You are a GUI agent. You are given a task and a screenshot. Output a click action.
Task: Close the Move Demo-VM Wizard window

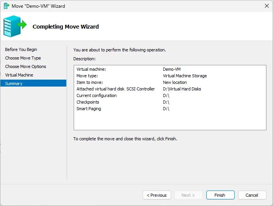[x=266, y=6]
